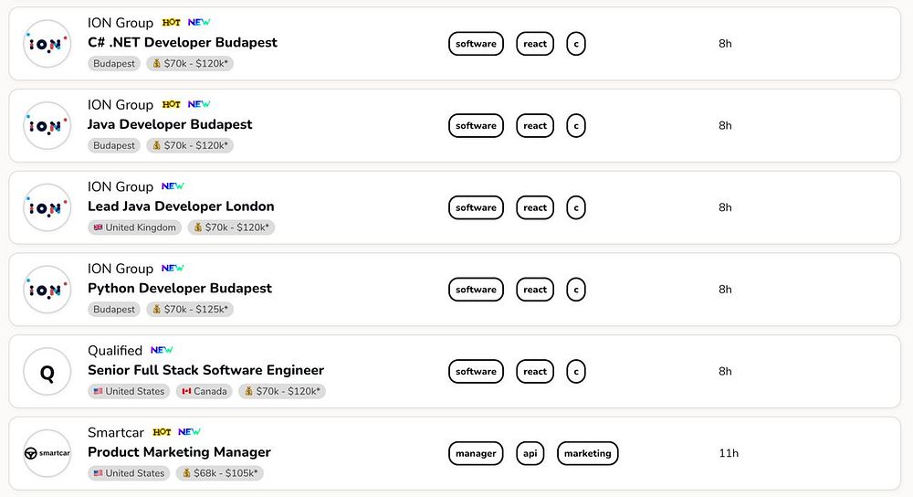Click NEW badge next to Qualified
913x497 pixels.
[162, 350]
